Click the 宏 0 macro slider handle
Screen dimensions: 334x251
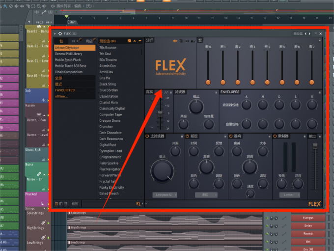(x=208, y=82)
